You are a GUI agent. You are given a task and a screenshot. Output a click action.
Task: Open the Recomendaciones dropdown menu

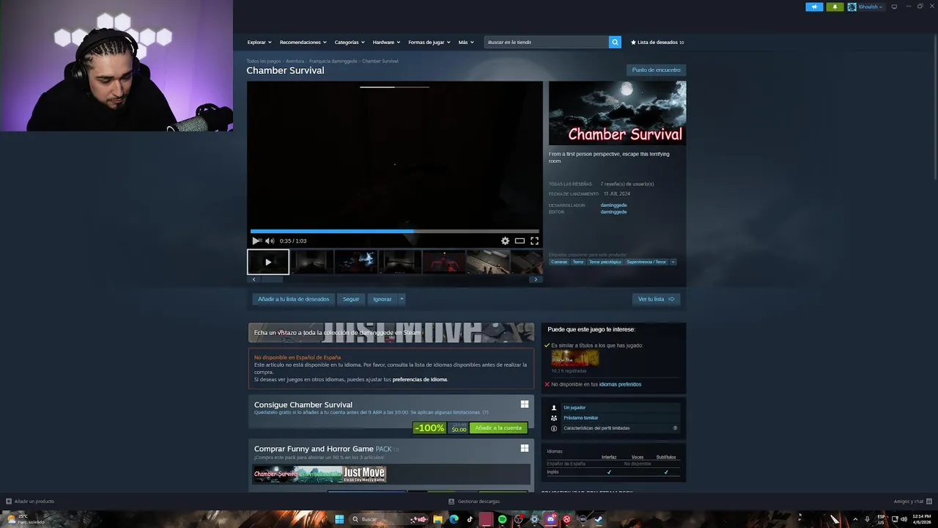[x=303, y=42]
